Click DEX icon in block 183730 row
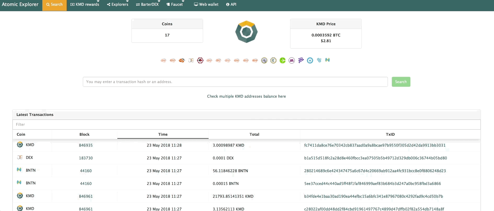494x211 pixels. tap(20, 157)
